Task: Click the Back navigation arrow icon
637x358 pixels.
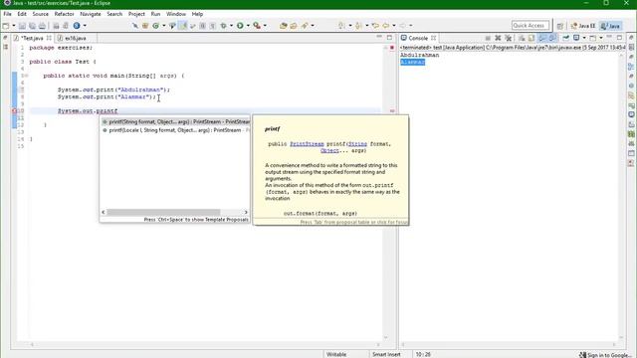Action: (x=385, y=26)
